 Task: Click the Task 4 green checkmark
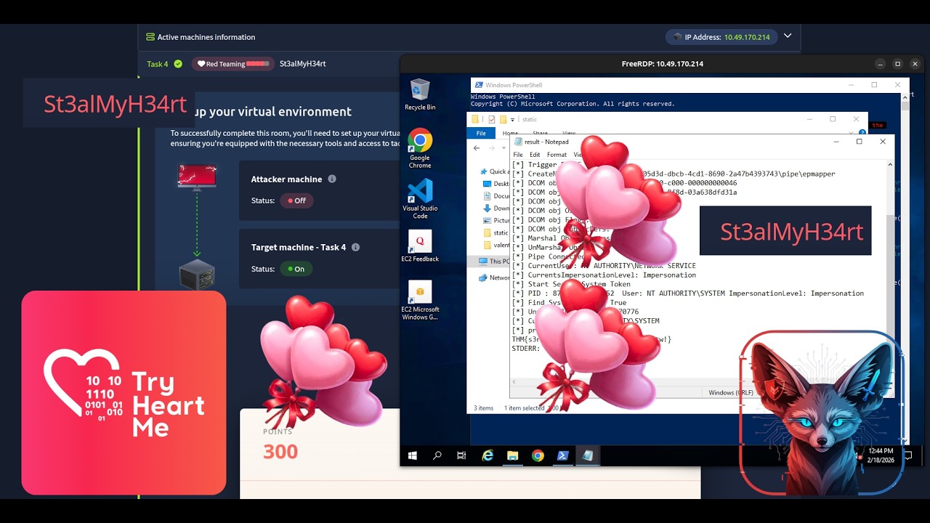[178, 64]
